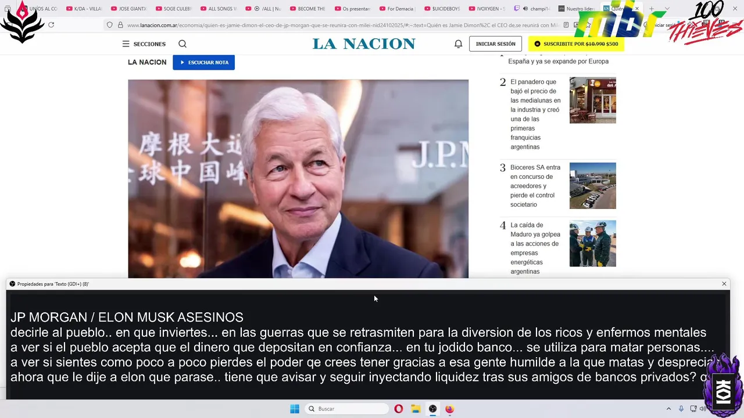Click the shield tracking protection icon
The image size is (744, 418).
pyautogui.click(x=109, y=25)
